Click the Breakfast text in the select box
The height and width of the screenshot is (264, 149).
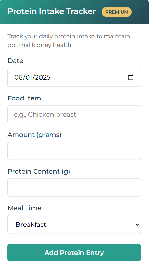(31, 224)
